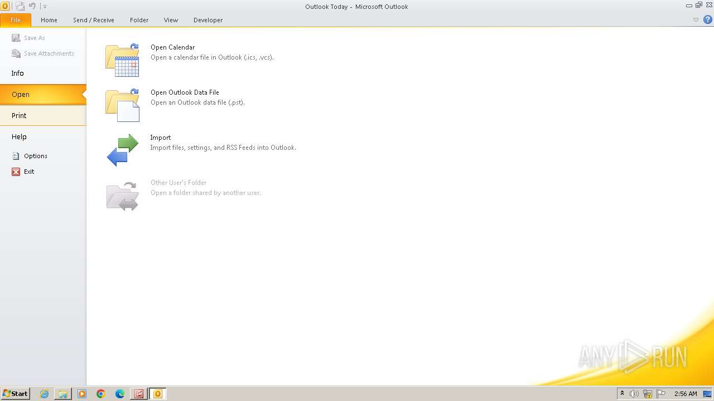
Task: Click the volume speaker tray icon
Action: 634,394
